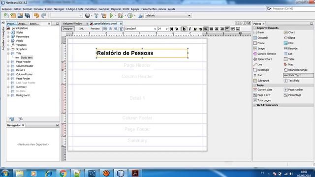Viewport: 315px width, 177px height.
Task: Switch to the Servi... panel tab
Action: pyautogui.click(x=34, y=24)
